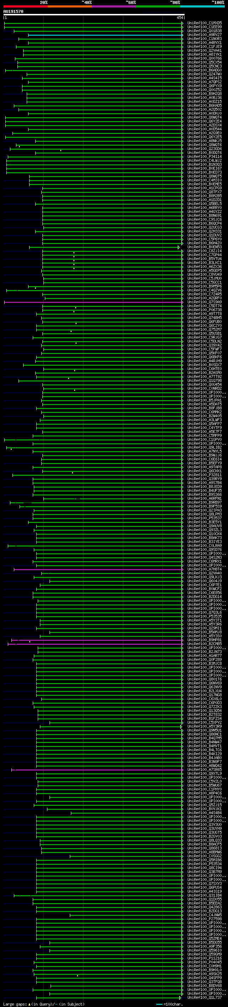This screenshot has width=228, height=1007.
Task: Click the UniRef100_Q5BEL5 label
Action: [204, 204]
